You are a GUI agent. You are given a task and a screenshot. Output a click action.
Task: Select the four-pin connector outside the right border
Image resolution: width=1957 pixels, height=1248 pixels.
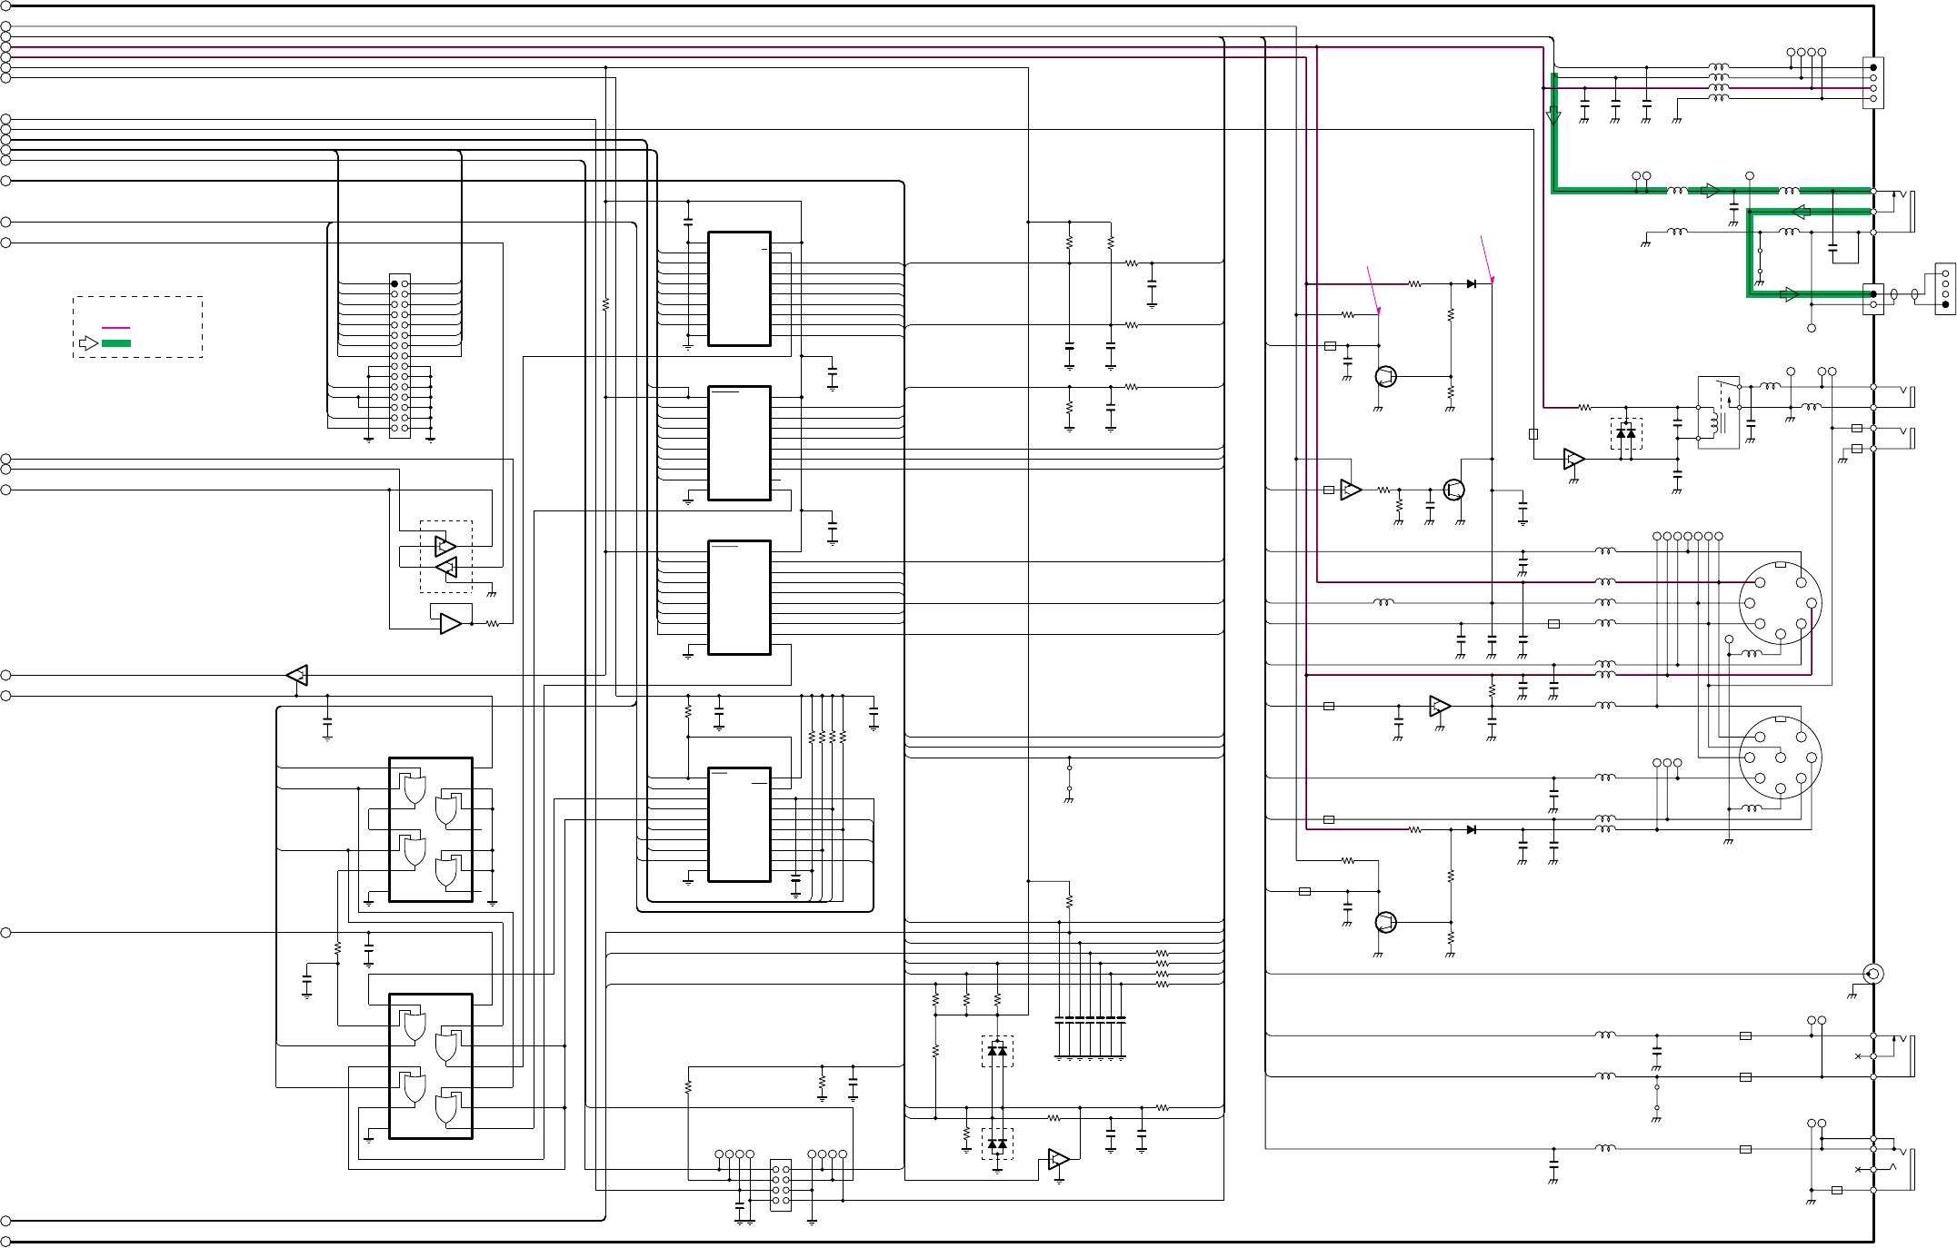coord(1945,289)
